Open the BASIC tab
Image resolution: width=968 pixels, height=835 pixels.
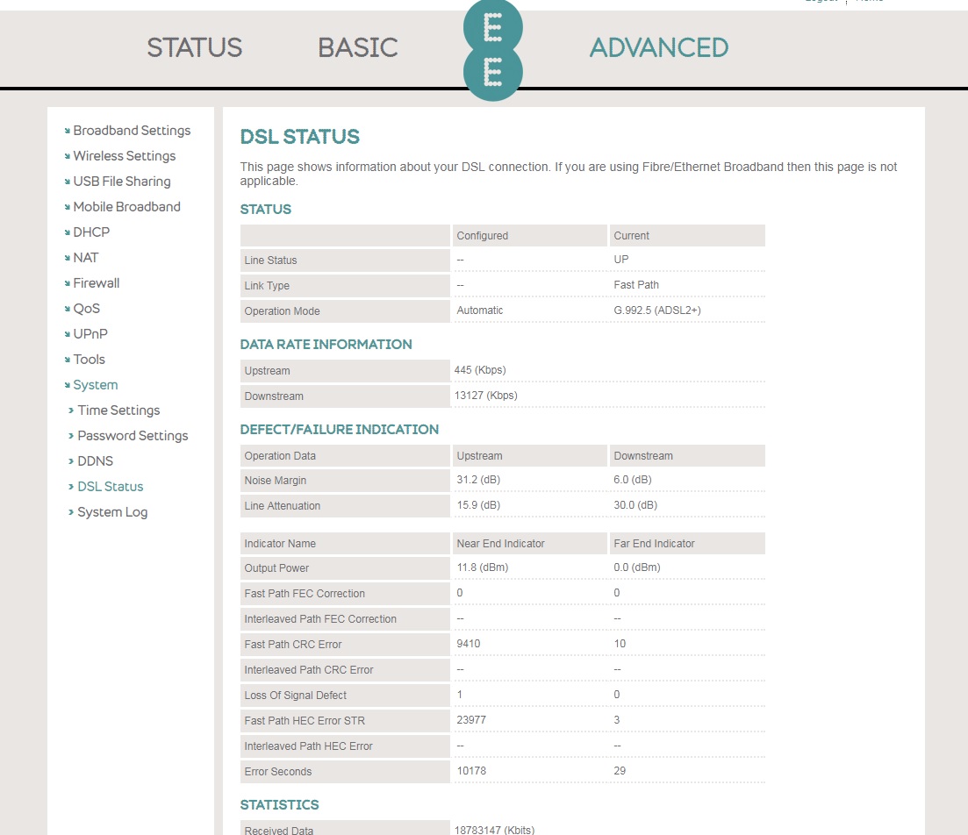(x=358, y=47)
